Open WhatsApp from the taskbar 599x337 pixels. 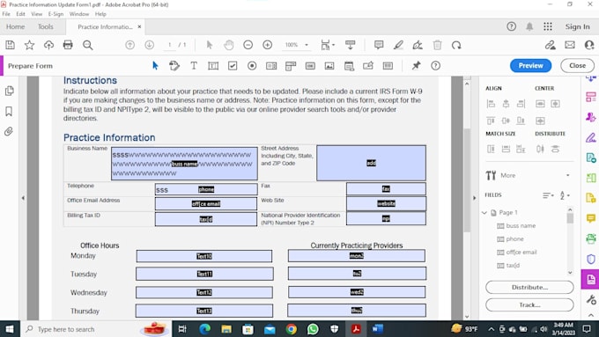313,329
